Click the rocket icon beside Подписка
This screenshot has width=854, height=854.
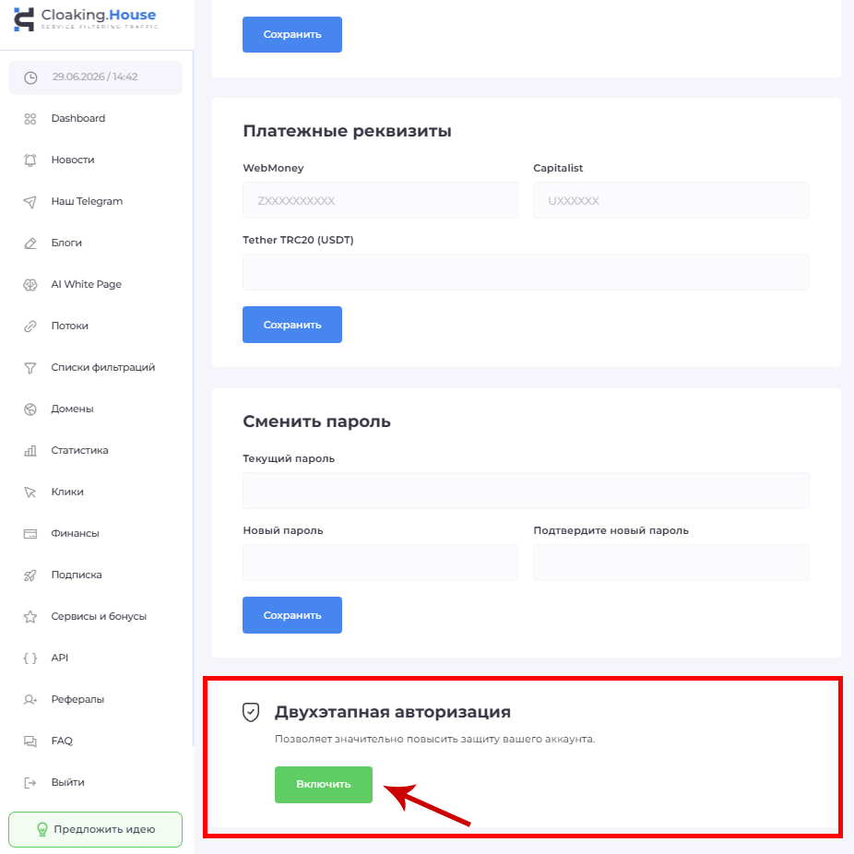(x=30, y=575)
